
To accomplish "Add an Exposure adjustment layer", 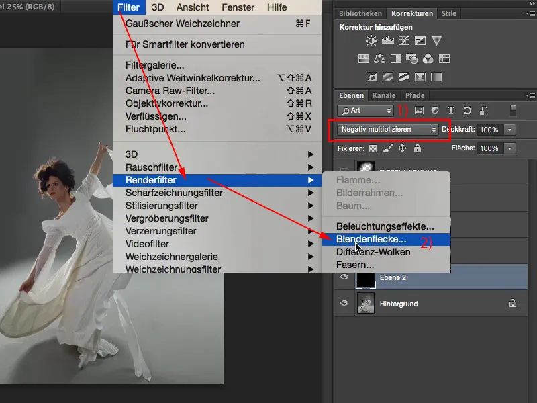I will click(420, 41).
